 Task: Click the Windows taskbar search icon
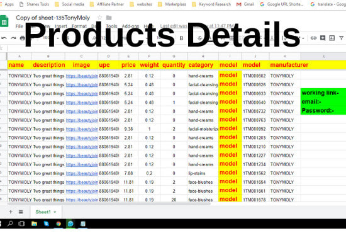point(10,224)
